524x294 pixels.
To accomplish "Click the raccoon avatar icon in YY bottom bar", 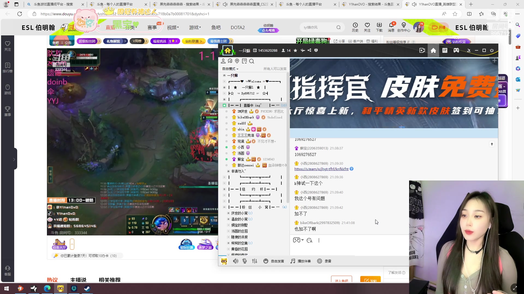I will [x=224, y=261].
